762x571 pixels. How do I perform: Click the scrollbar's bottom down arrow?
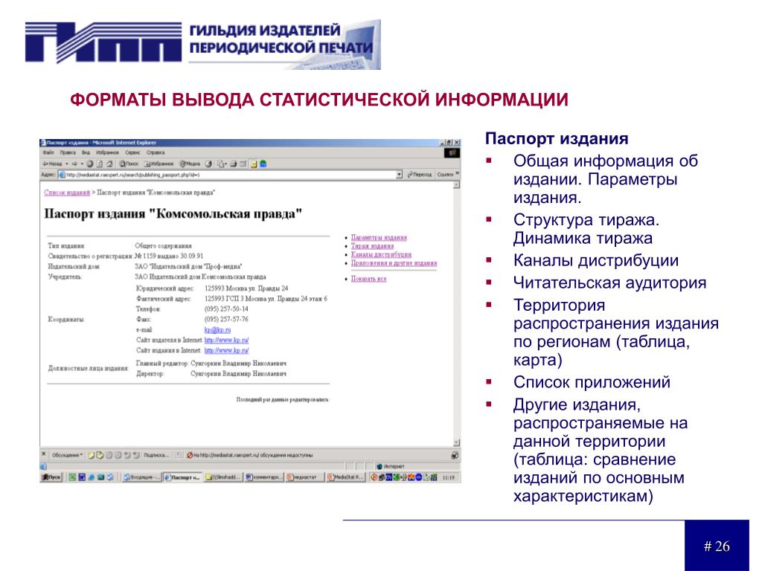pos(456,442)
